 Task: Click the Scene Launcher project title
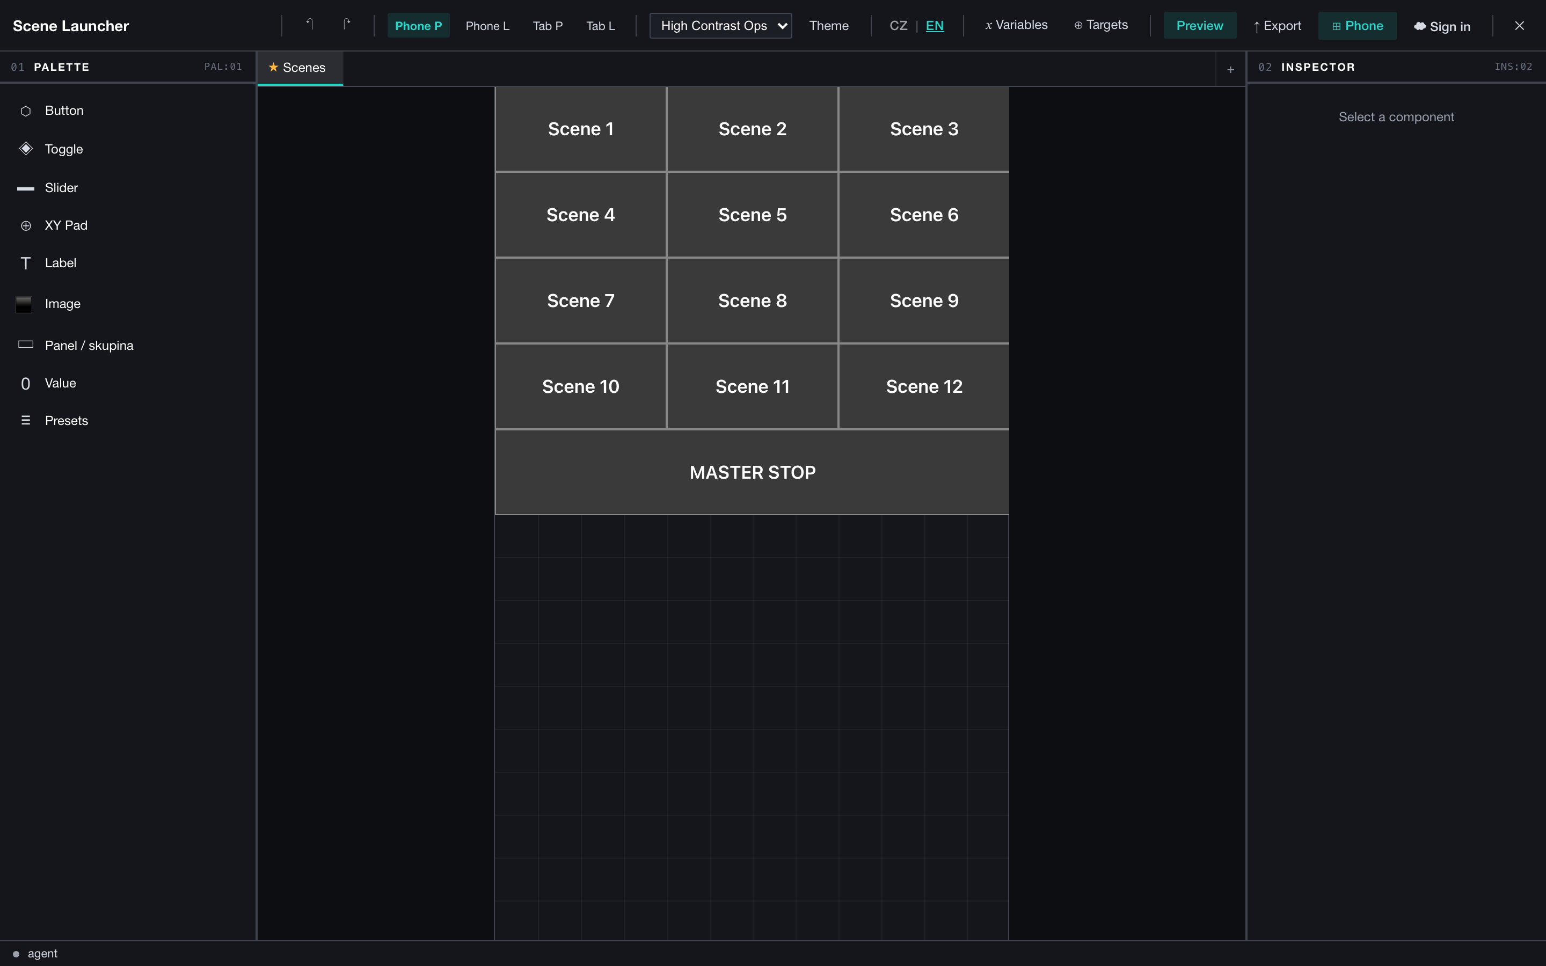tap(71, 26)
